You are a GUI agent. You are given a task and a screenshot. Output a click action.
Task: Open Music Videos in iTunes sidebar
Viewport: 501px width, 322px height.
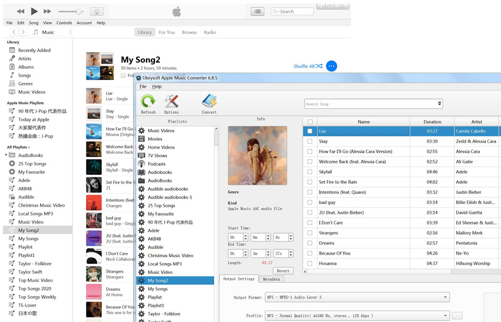tap(31, 92)
